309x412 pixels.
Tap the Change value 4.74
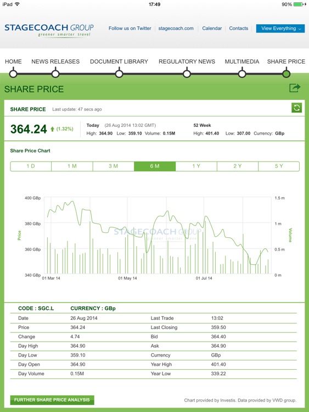[x=75, y=337]
